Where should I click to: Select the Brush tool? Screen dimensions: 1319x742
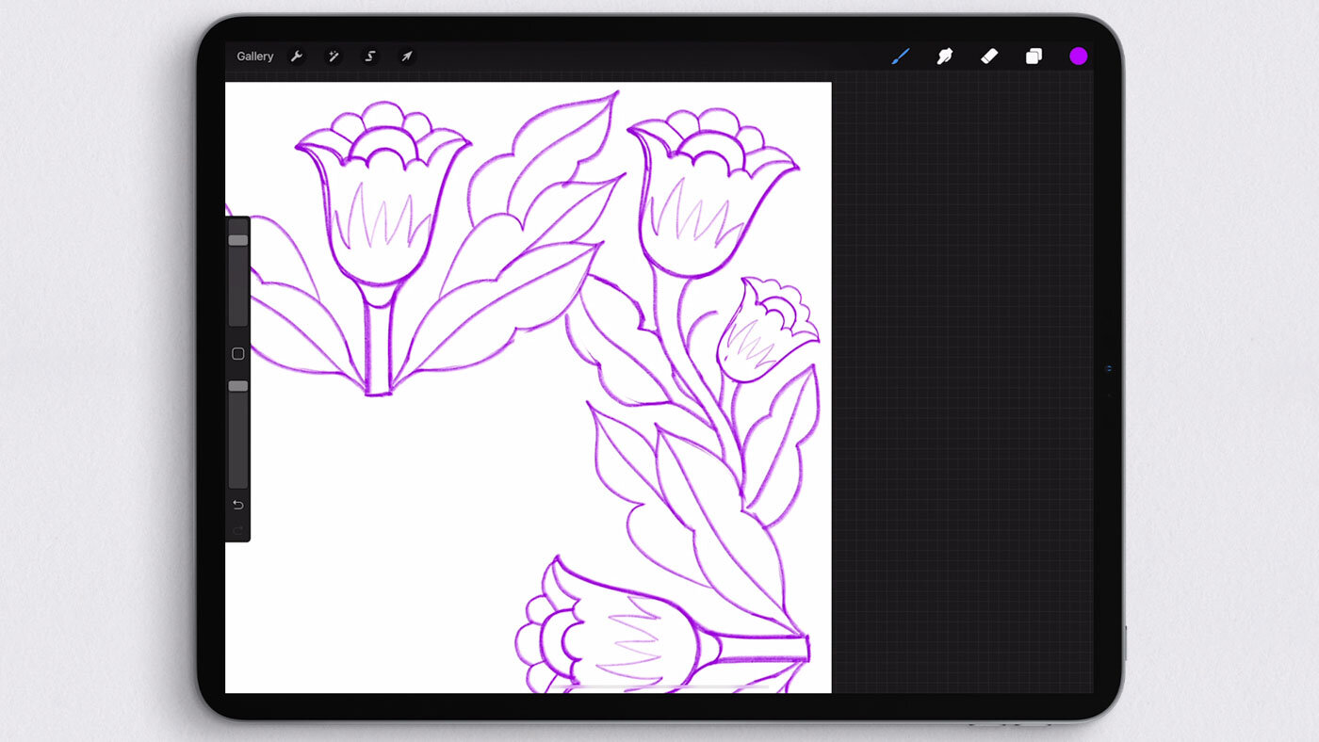pyautogui.click(x=900, y=56)
